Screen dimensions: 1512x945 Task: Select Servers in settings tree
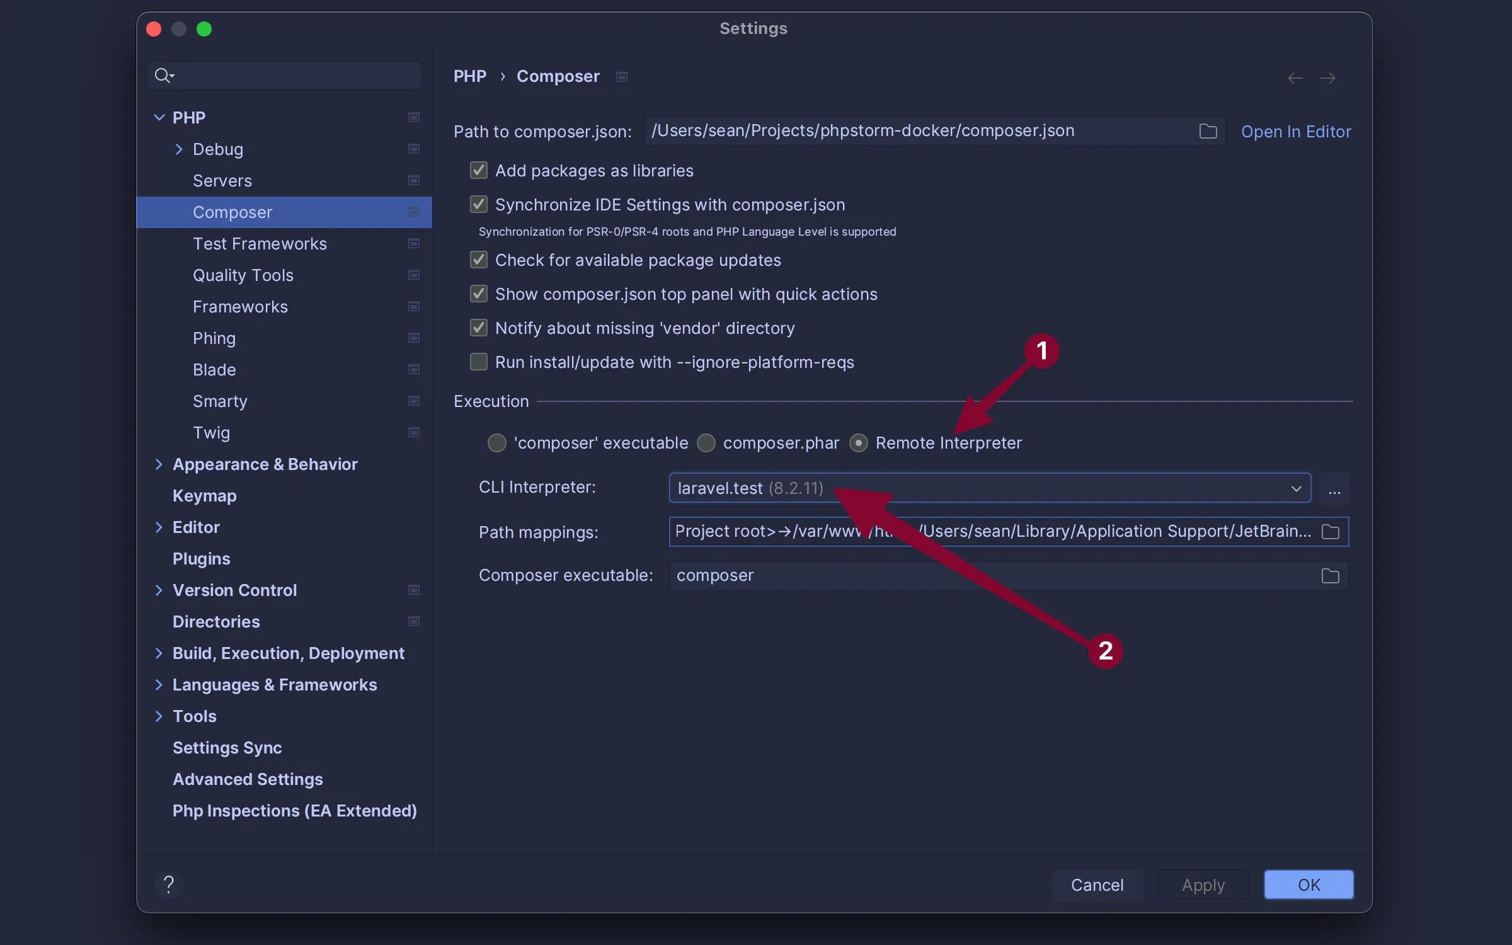[284, 181]
